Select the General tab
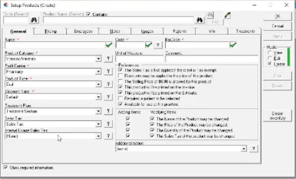 pos(18,31)
